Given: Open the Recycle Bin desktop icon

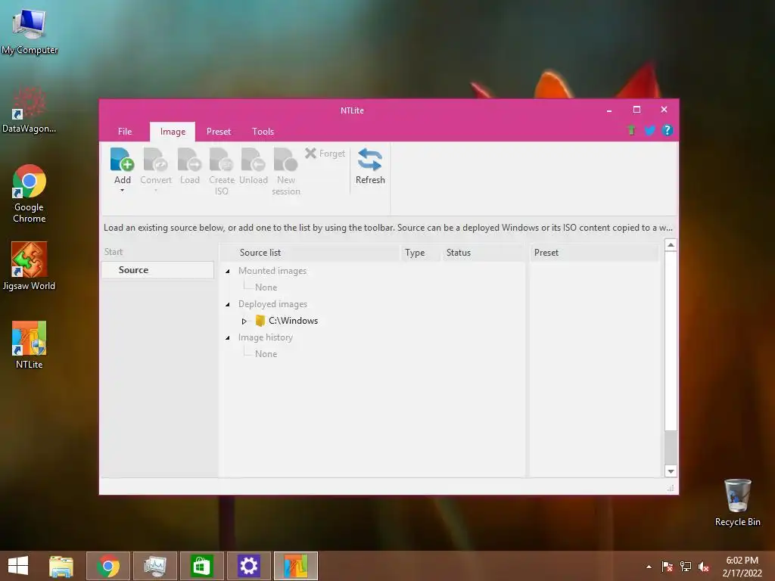Looking at the screenshot, I should pos(737,502).
